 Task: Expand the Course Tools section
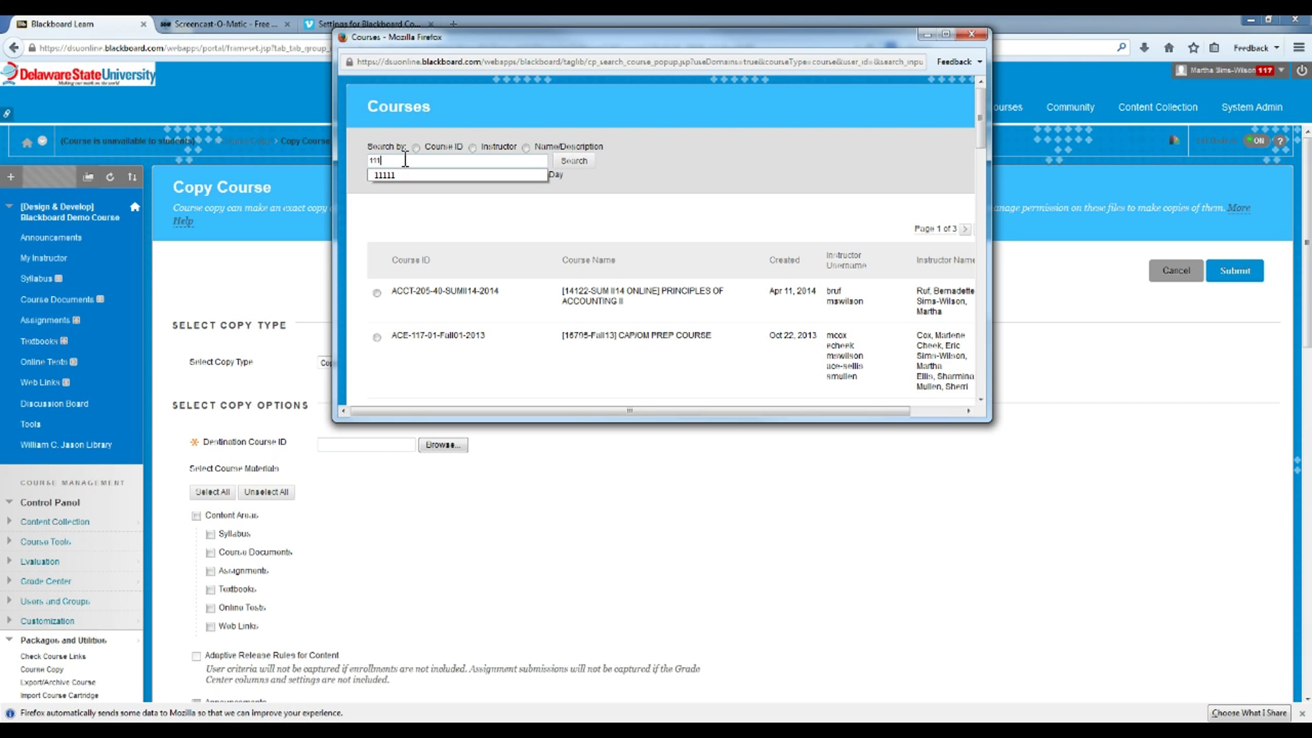tap(9, 541)
